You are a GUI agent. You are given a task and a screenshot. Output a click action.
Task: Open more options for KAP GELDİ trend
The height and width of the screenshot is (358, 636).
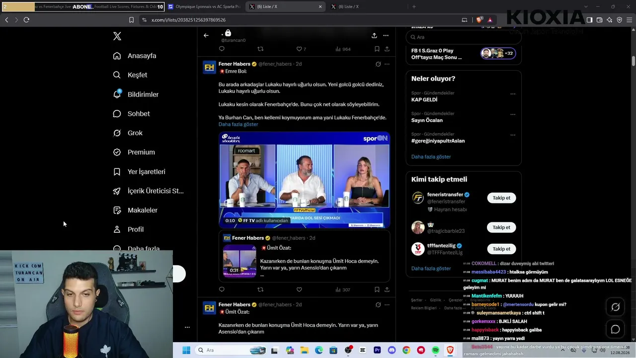(x=513, y=94)
